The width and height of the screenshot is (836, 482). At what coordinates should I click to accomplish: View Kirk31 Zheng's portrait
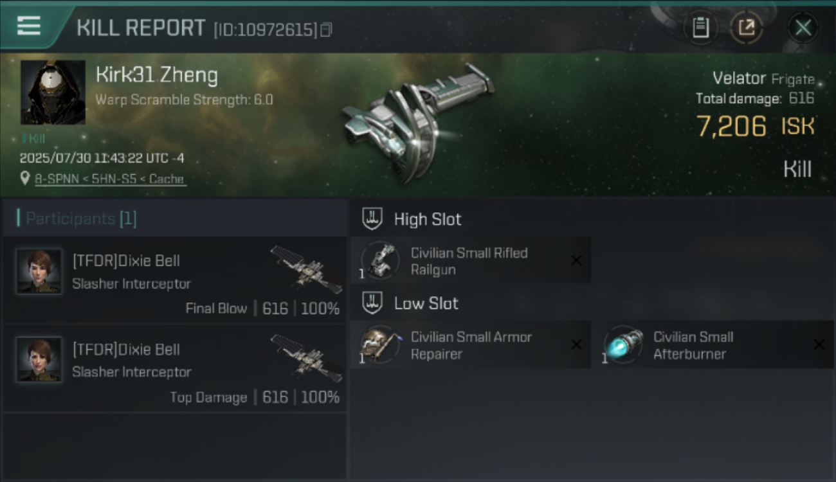[x=53, y=93]
